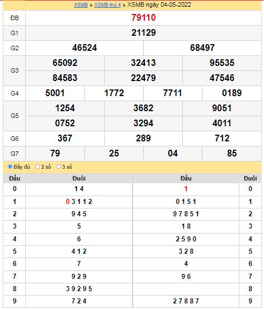Viewport: 264px width, 309px height.
Task: Click the tail digits 1 4
Action: point(79,189)
